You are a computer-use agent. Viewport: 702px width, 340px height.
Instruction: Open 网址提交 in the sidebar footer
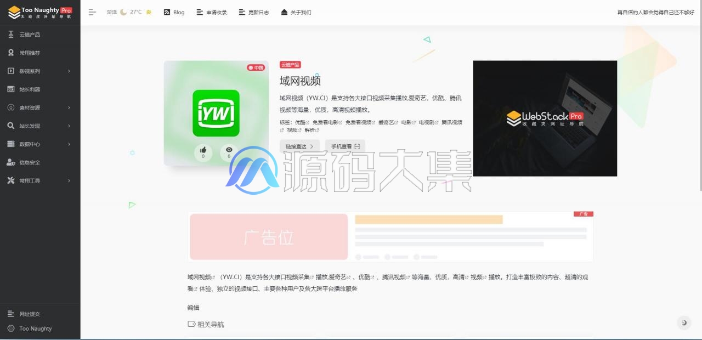coord(30,314)
